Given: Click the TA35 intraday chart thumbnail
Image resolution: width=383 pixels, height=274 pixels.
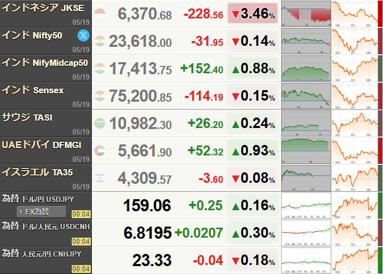Looking at the screenshot, I should tap(306, 178).
